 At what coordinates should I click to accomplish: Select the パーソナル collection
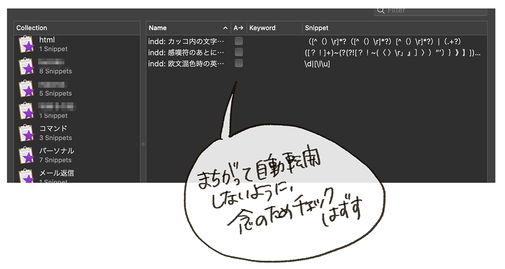pos(77,155)
